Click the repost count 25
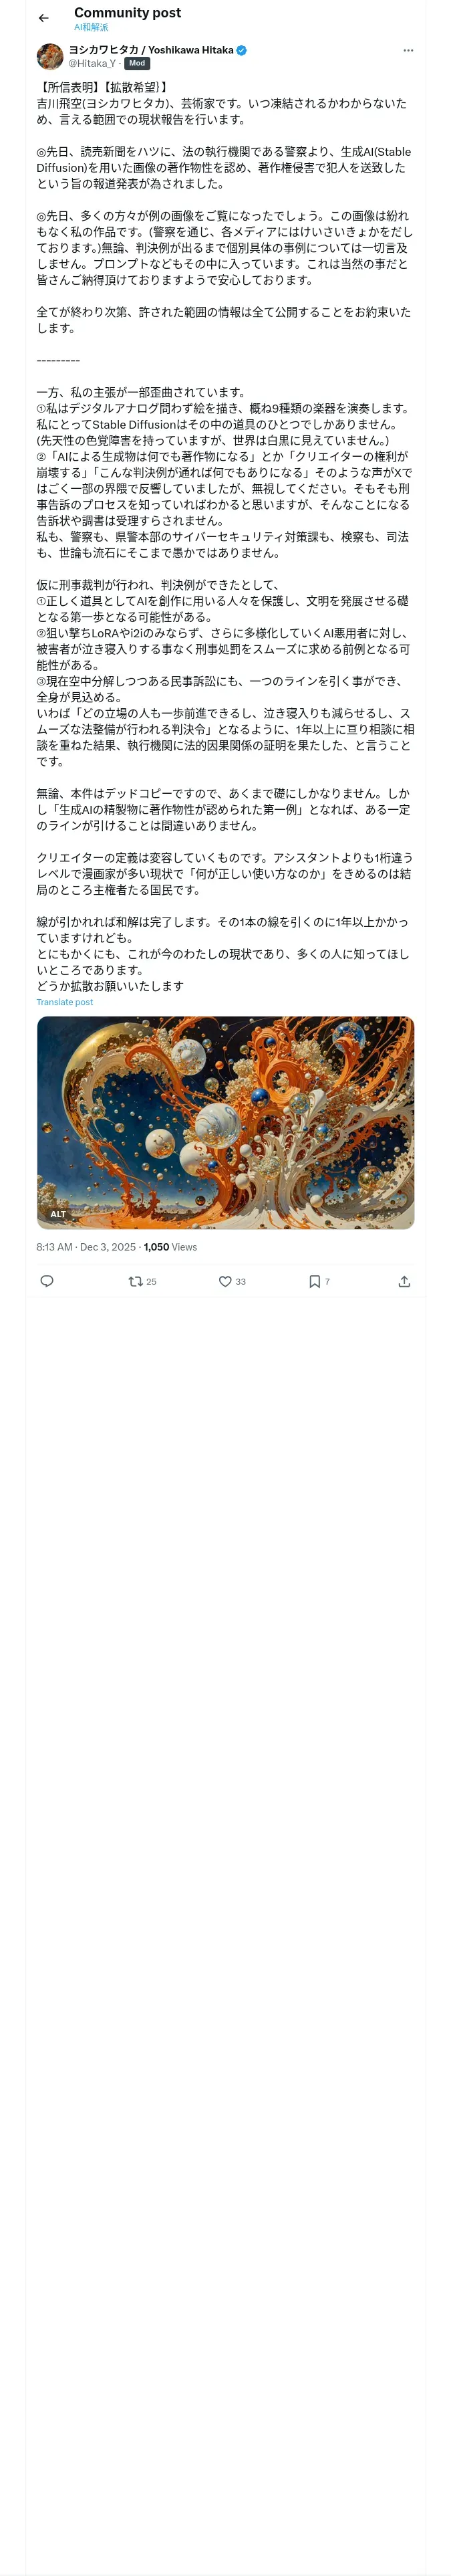This screenshot has height=2576, width=451. point(151,1281)
